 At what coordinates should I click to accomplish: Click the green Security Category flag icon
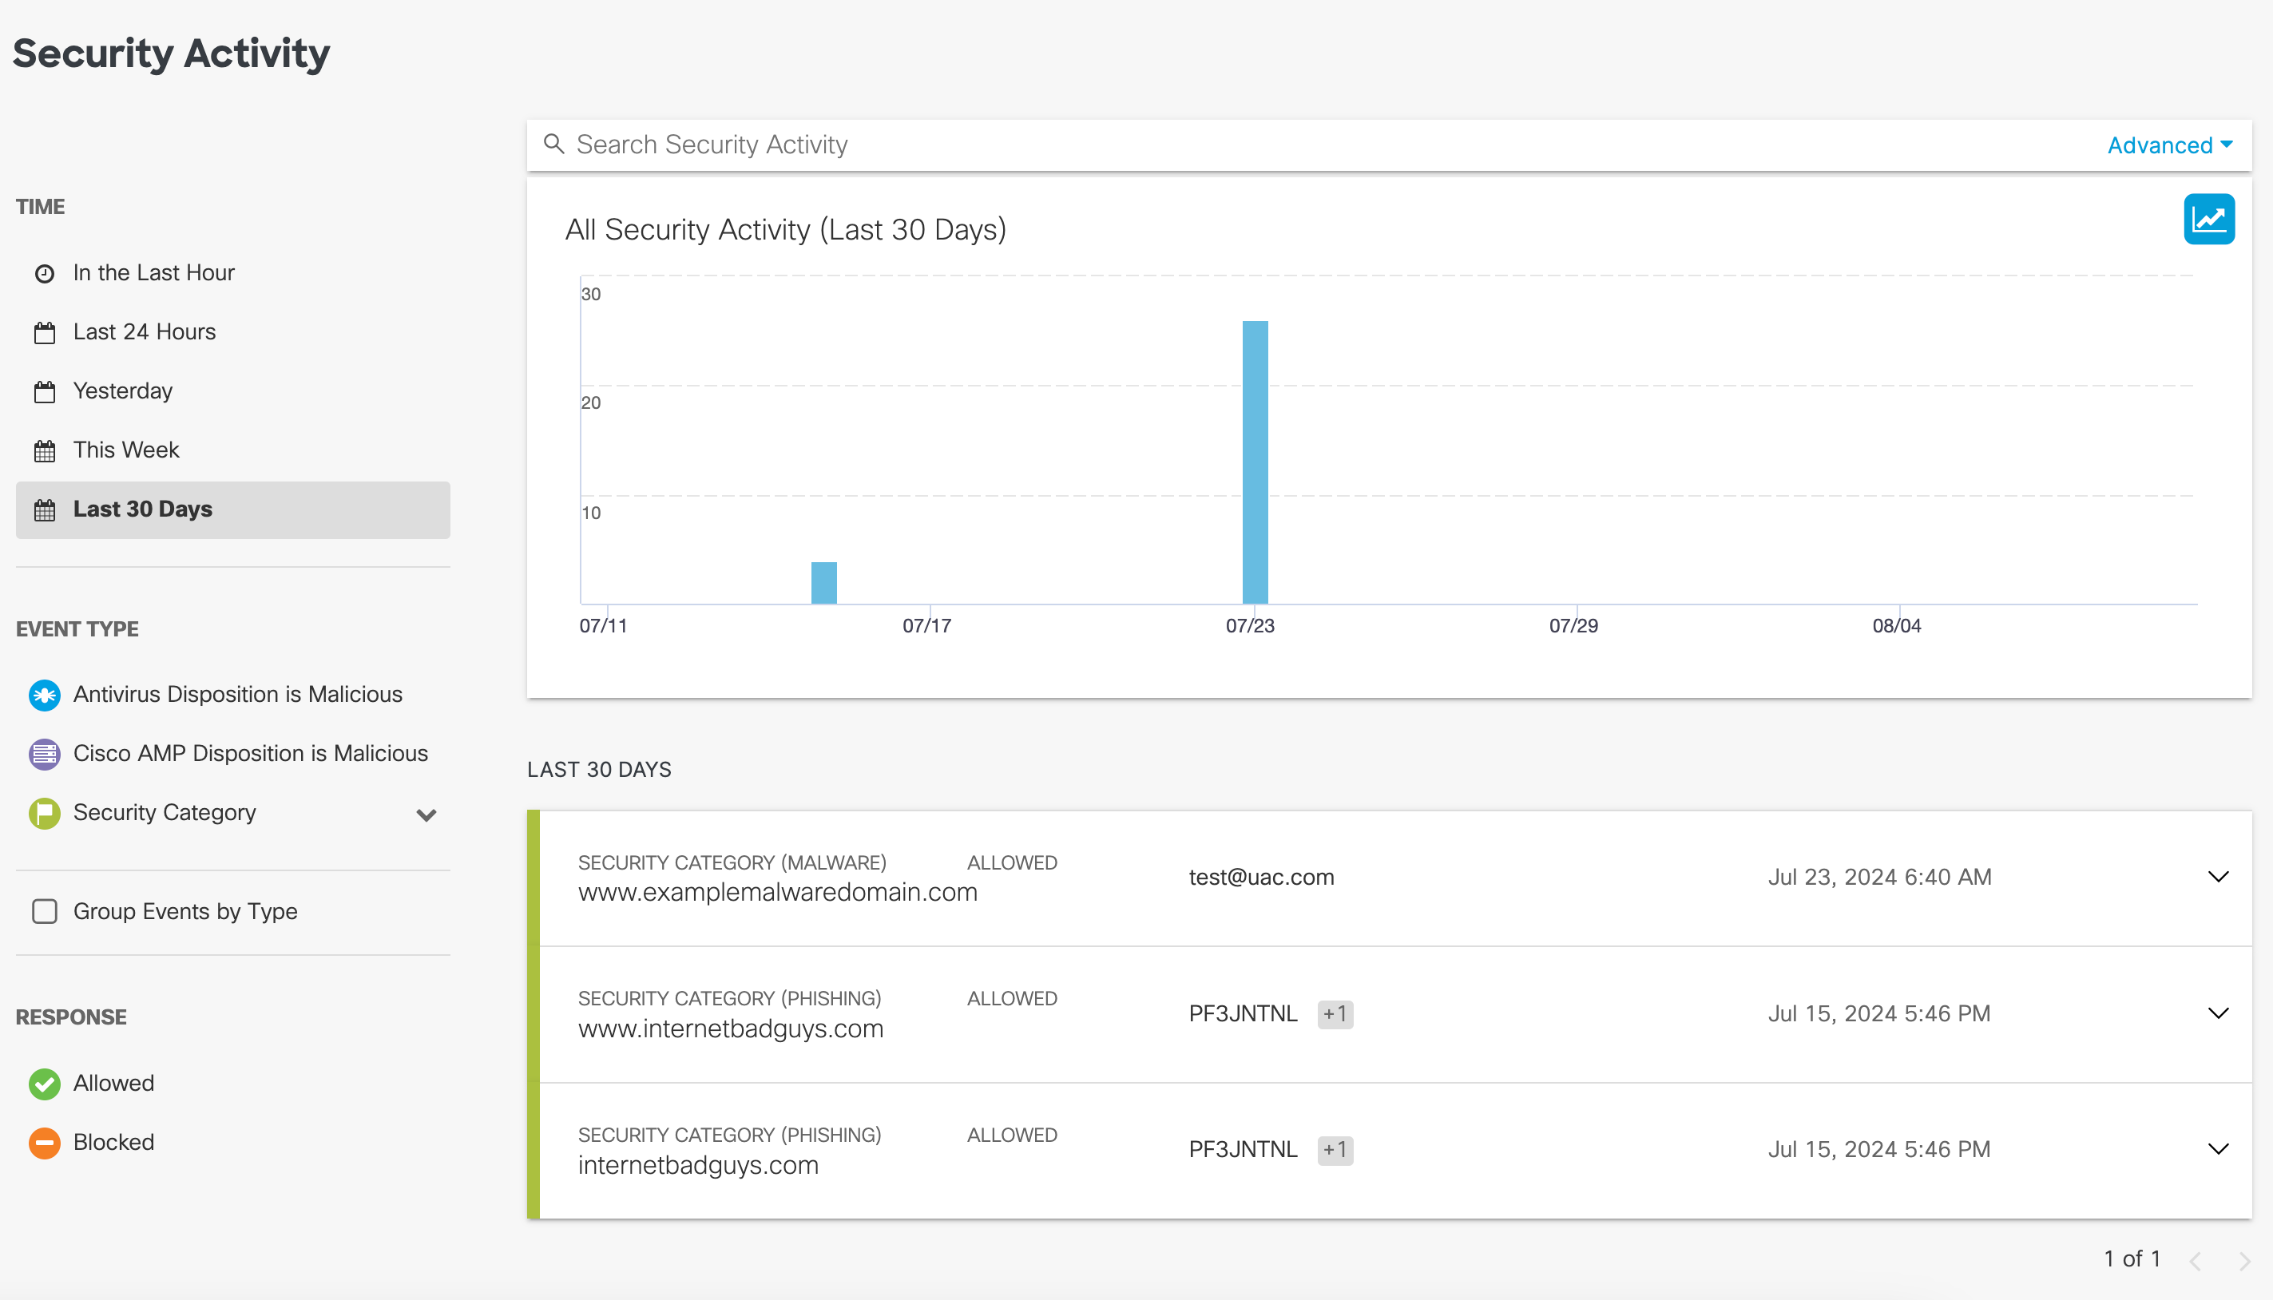coord(44,813)
